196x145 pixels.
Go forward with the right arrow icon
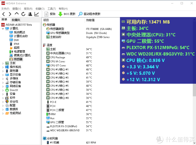tap(10, 14)
